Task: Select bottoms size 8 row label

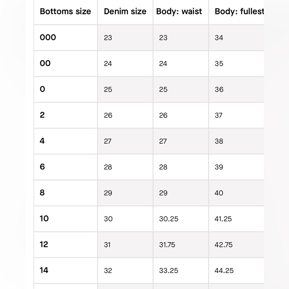Action: [x=42, y=192]
